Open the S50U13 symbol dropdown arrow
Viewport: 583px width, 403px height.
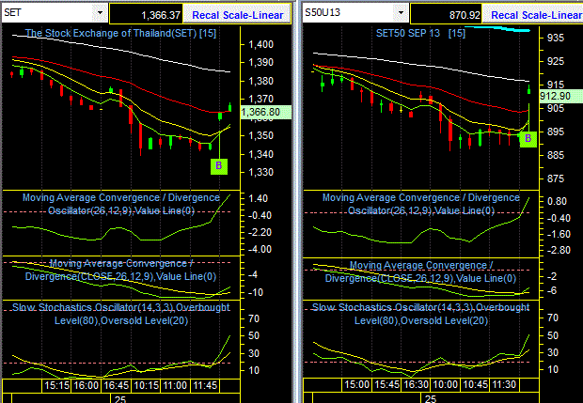[401, 13]
